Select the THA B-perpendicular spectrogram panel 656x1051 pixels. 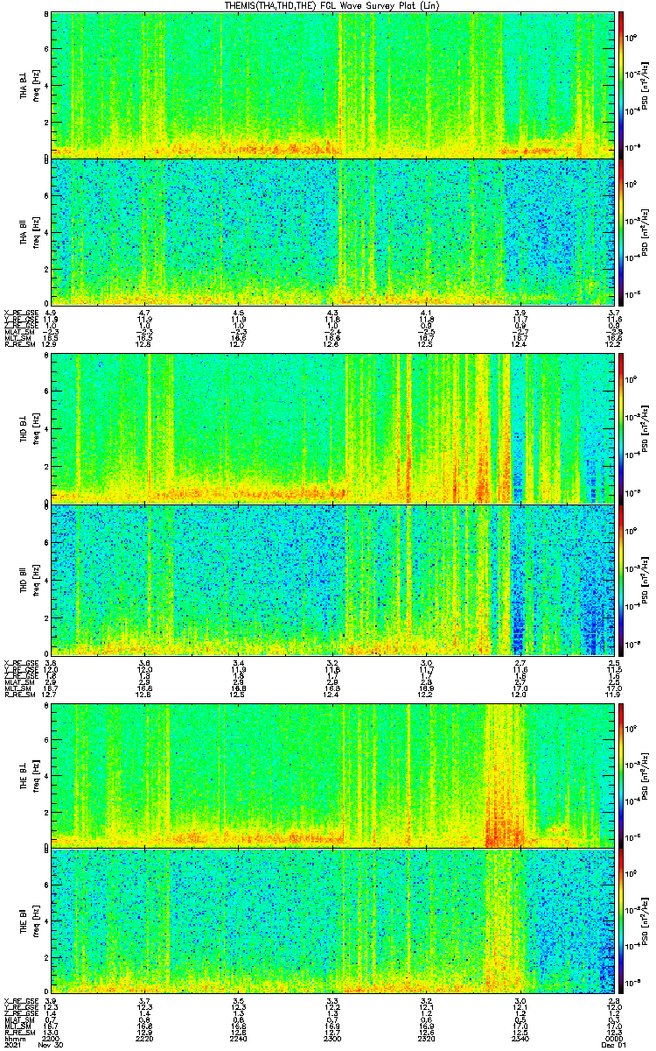click(334, 85)
